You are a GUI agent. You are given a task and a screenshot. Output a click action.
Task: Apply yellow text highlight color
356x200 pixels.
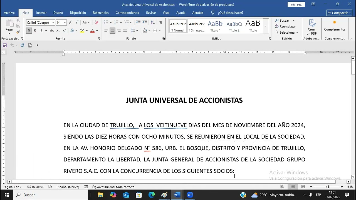click(82, 31)
